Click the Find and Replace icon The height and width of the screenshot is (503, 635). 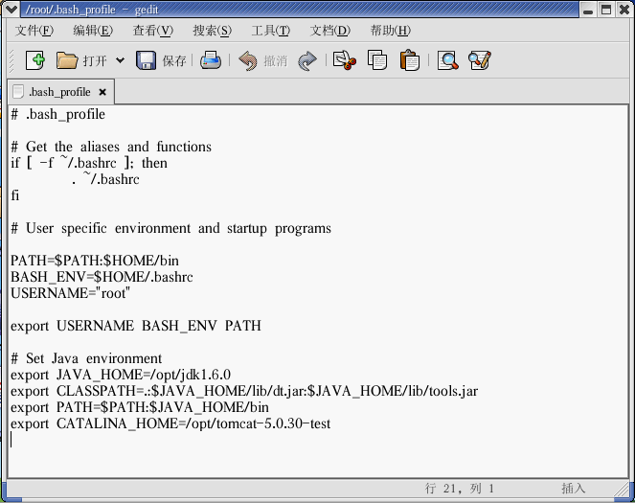(480, 60)
